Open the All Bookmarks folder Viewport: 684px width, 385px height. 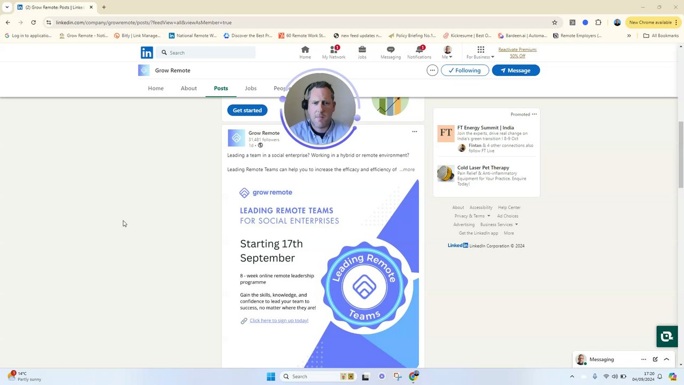click(661, 36)
